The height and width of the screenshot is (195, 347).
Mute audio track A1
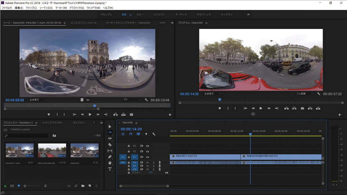click(x=148, y=162)
